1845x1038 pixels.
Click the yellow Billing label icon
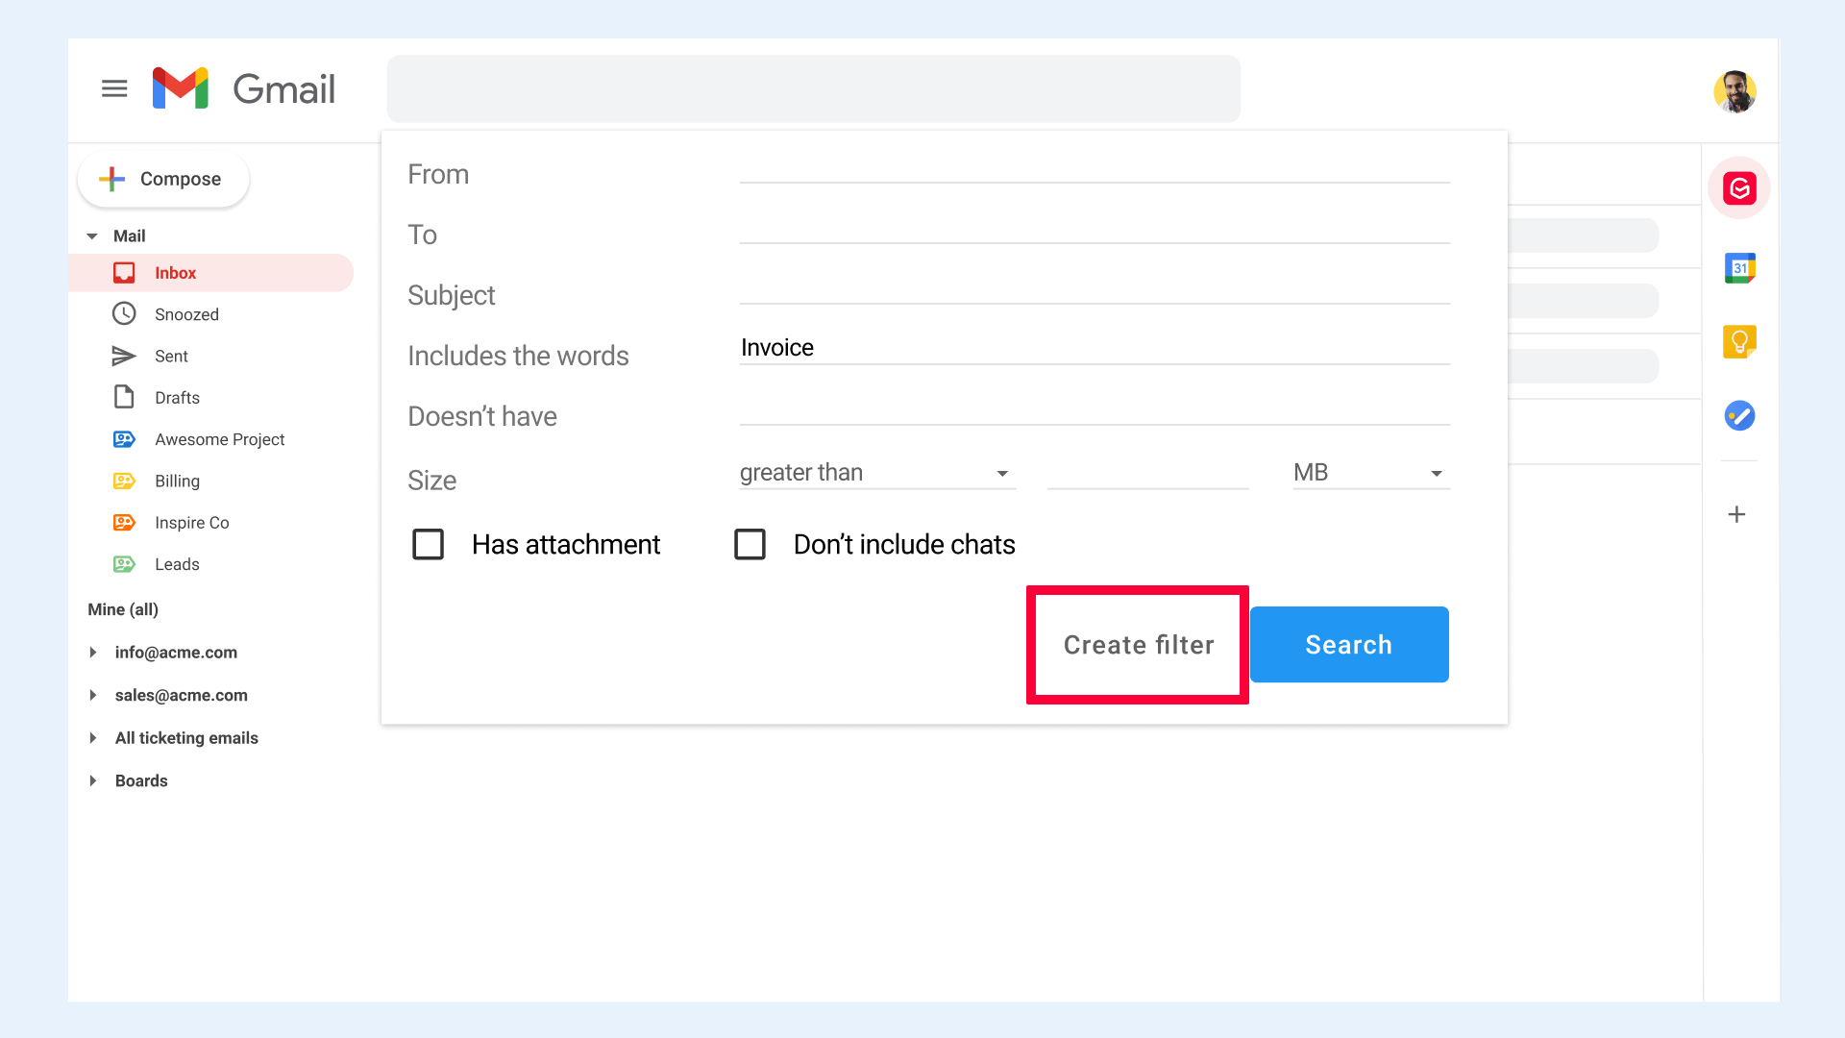(x=124, y=481)
